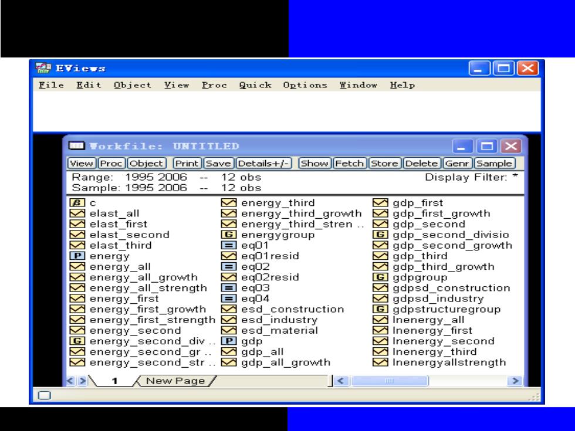Image resolution: width=575 pixels, height=431 pixels.
Task: Open the Quick menu
Action: (255, 85)
